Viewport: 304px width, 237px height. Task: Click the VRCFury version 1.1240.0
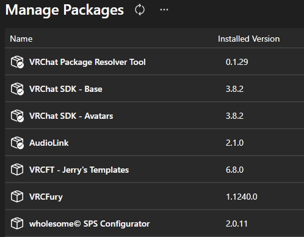pos(242,197)
